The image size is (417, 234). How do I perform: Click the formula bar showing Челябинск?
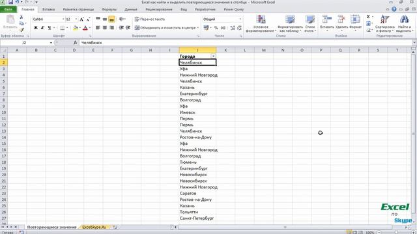tap(246, 43)
